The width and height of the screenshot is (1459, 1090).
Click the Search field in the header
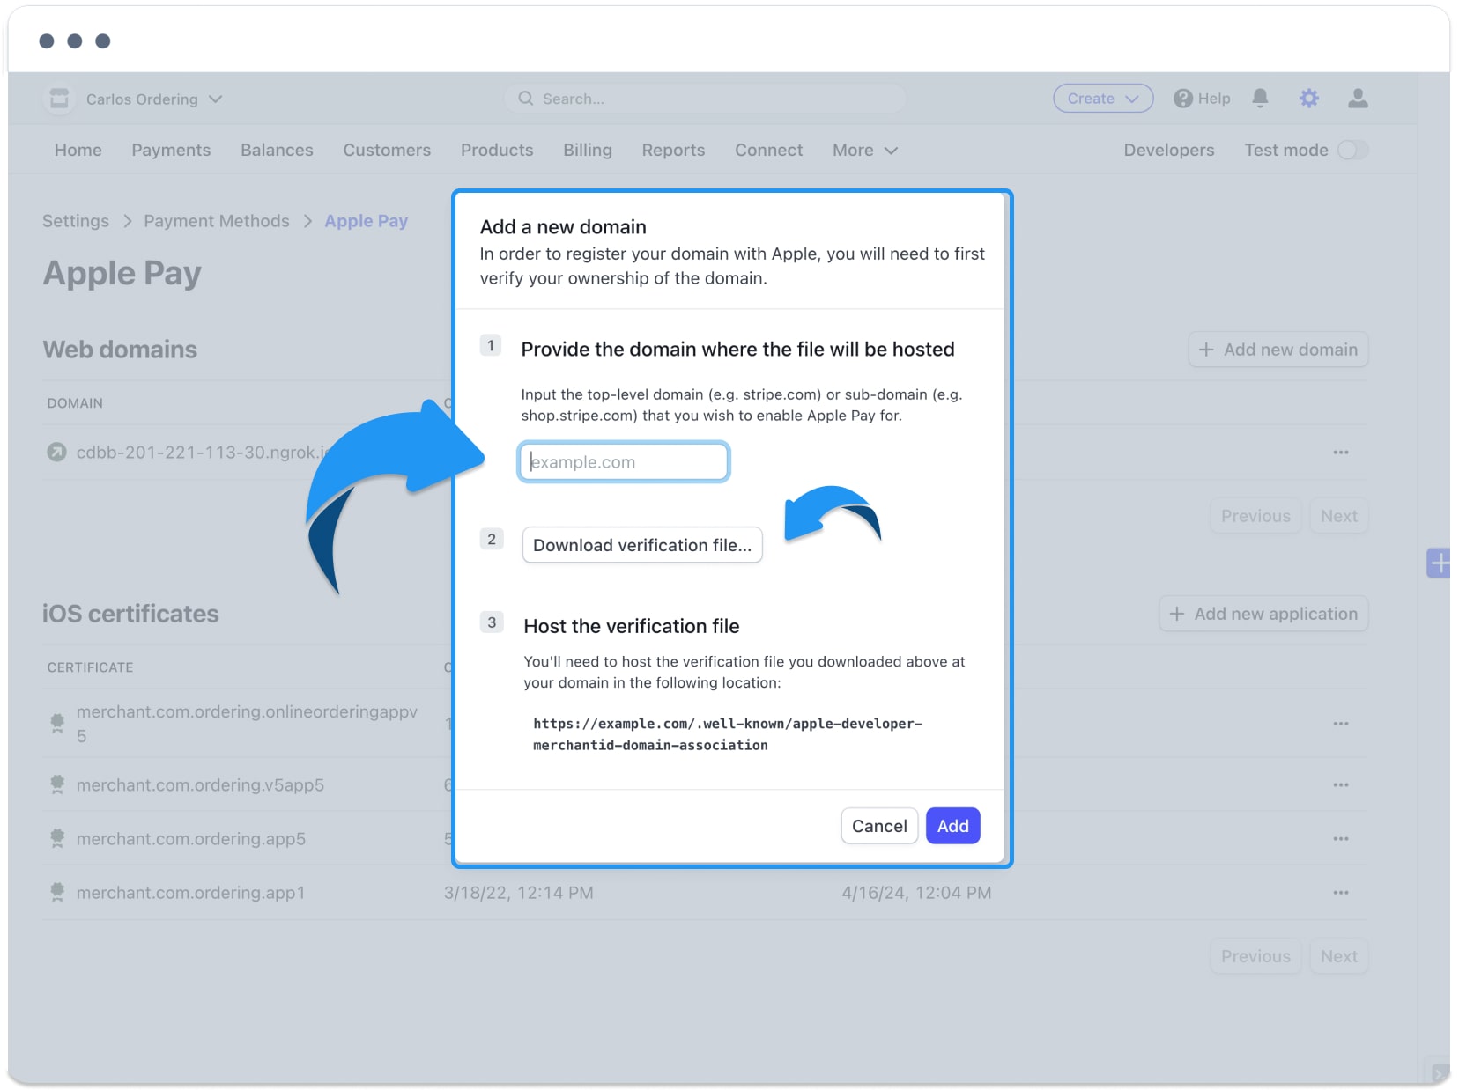click(706, 99)
